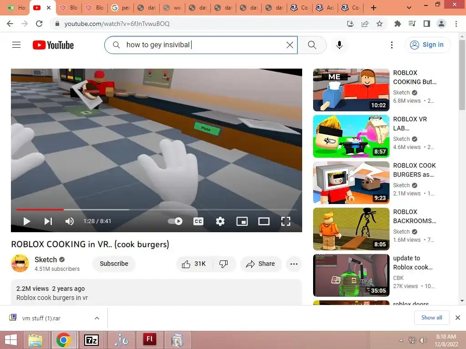Switch to the 'ww' tab

coord(172,8)
